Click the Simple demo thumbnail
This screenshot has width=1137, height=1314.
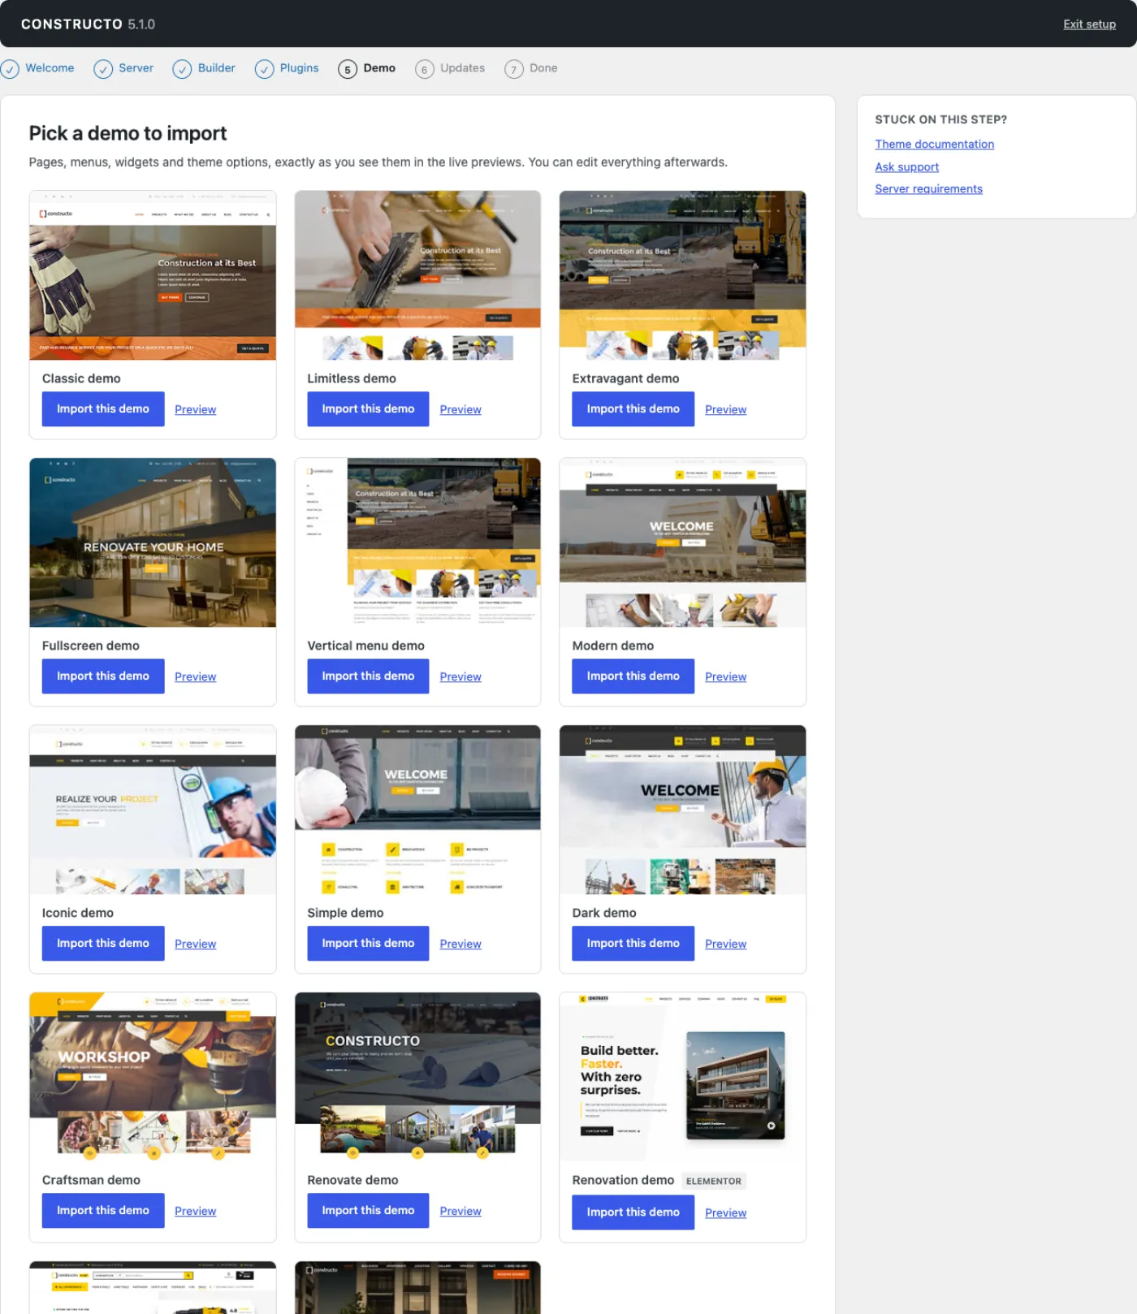(417, 810)
